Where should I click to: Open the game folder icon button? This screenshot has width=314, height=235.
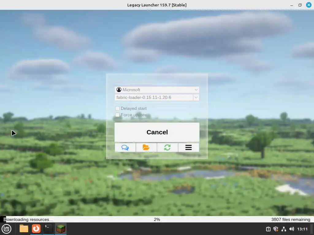[x=146, y=147]
